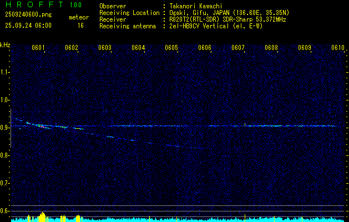Screen dimensions: 349x222
Task: Click the 0607 time marker
Action: tap(238, 48)
